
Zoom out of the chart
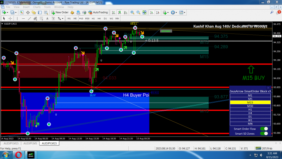click(x=138, y=12)
